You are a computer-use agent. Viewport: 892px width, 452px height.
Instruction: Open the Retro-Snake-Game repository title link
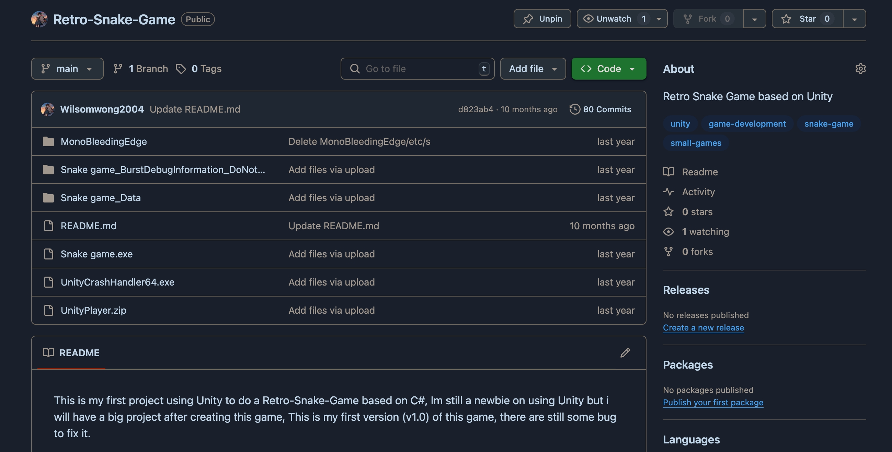114,19
